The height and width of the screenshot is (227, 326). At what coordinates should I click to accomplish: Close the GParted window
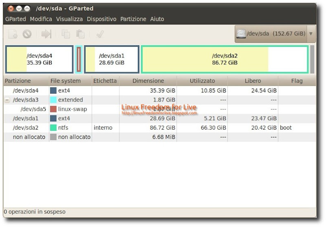[x=11, y=9]
